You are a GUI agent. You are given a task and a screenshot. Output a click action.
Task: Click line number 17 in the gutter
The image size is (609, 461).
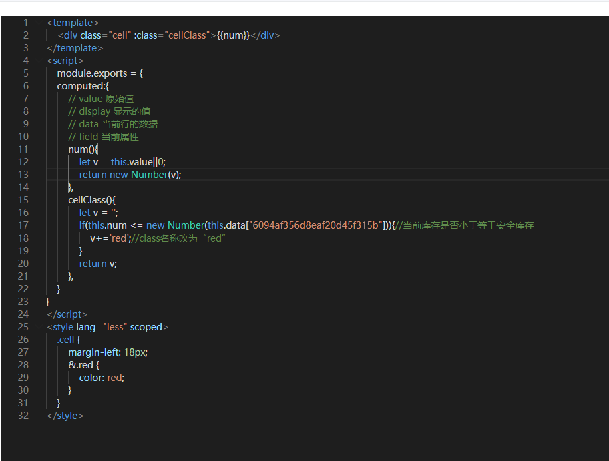pyautogui.click(x=23, y=225)
